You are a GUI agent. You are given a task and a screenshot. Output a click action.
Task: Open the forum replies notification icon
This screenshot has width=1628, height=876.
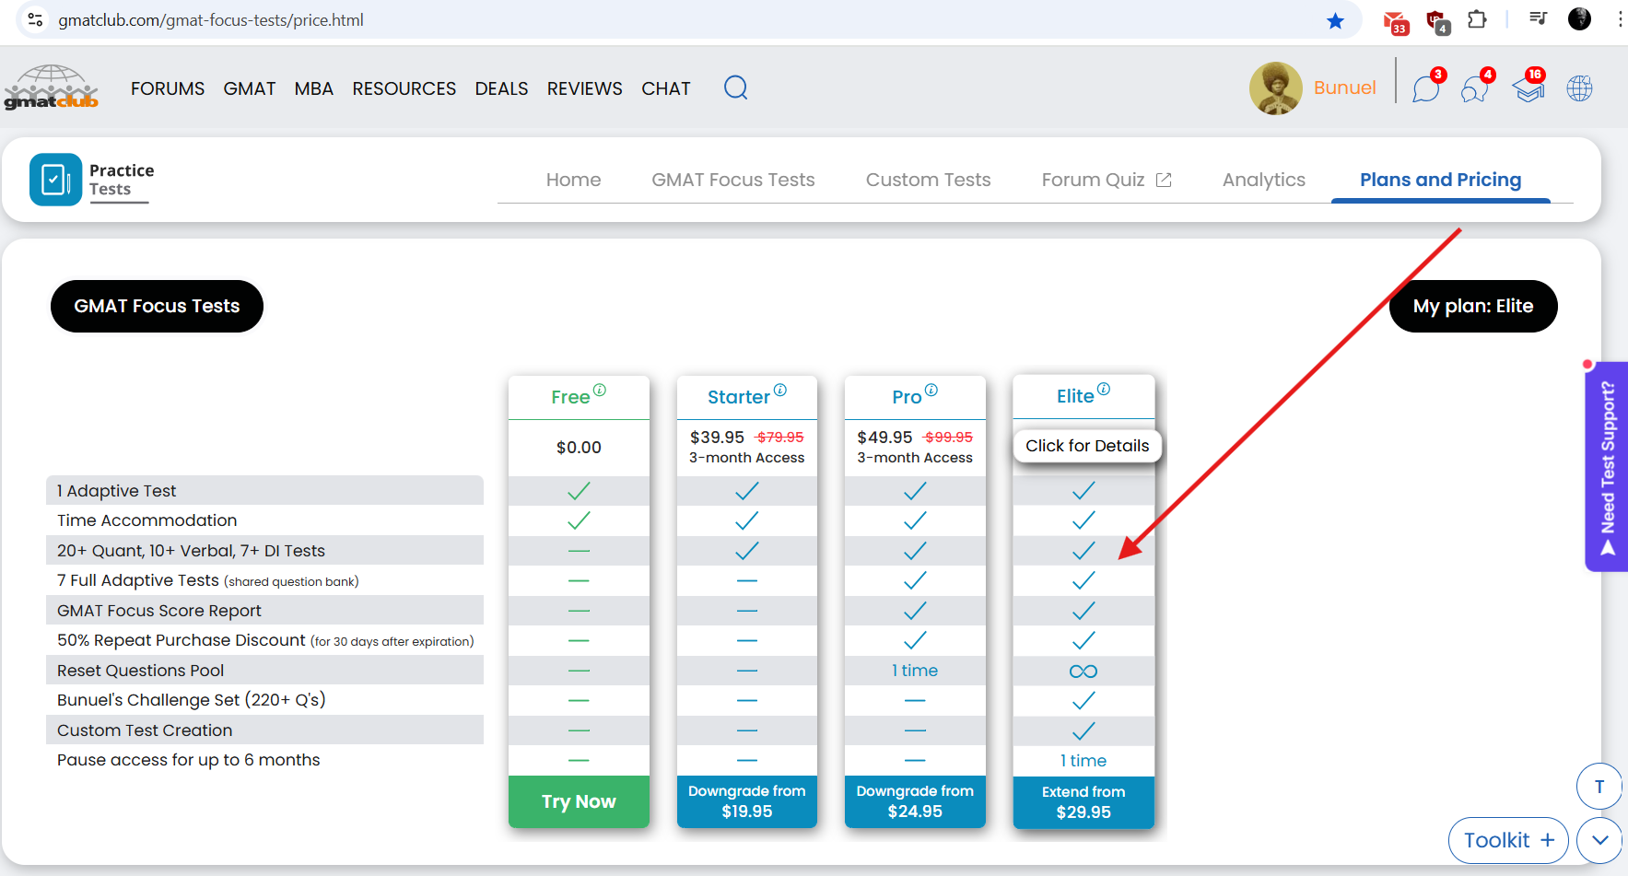[x=1474, y=89]
